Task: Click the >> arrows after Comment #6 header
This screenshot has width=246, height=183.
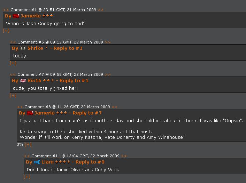Action: point(108,42)
